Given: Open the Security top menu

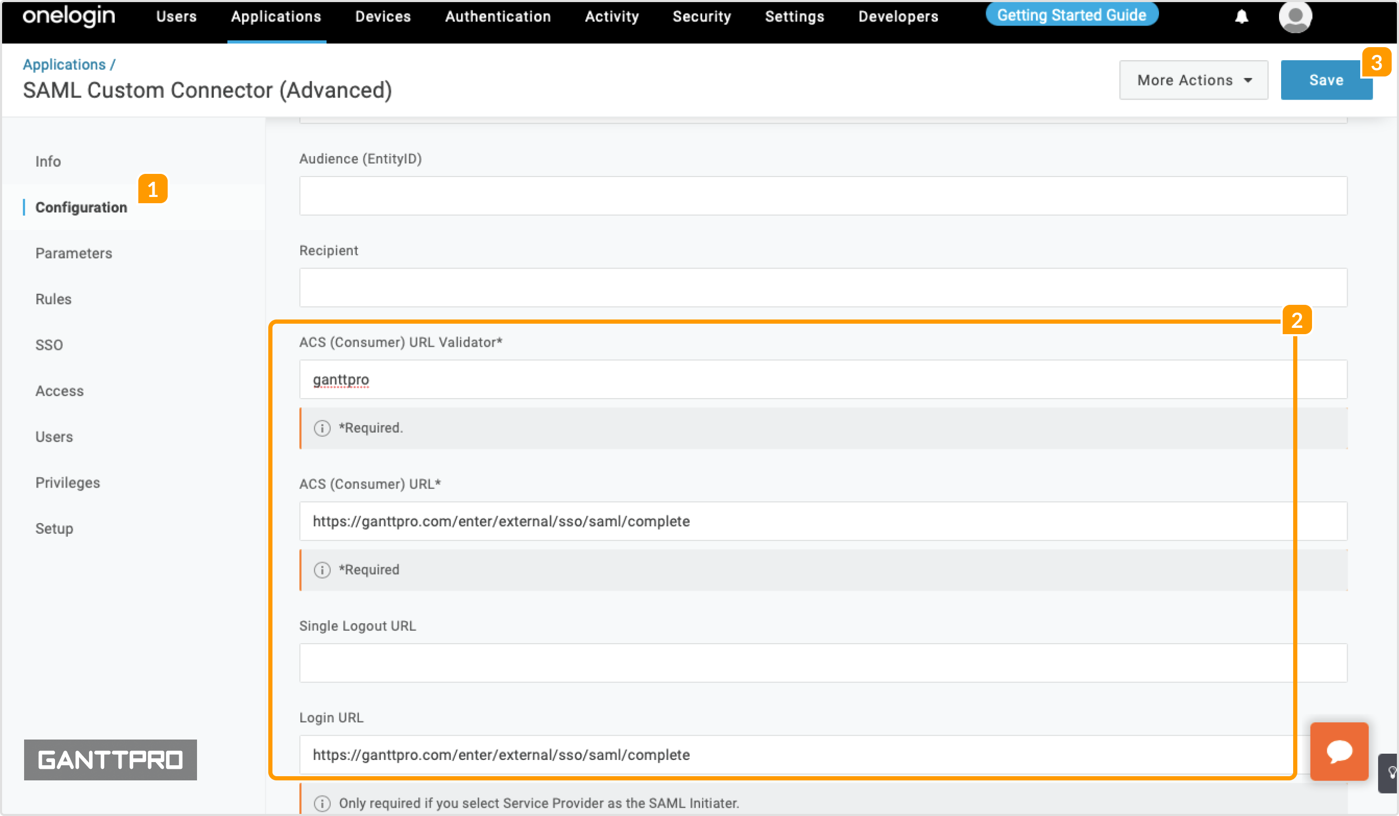Looking at the screenshot, I should click(702, 17).
